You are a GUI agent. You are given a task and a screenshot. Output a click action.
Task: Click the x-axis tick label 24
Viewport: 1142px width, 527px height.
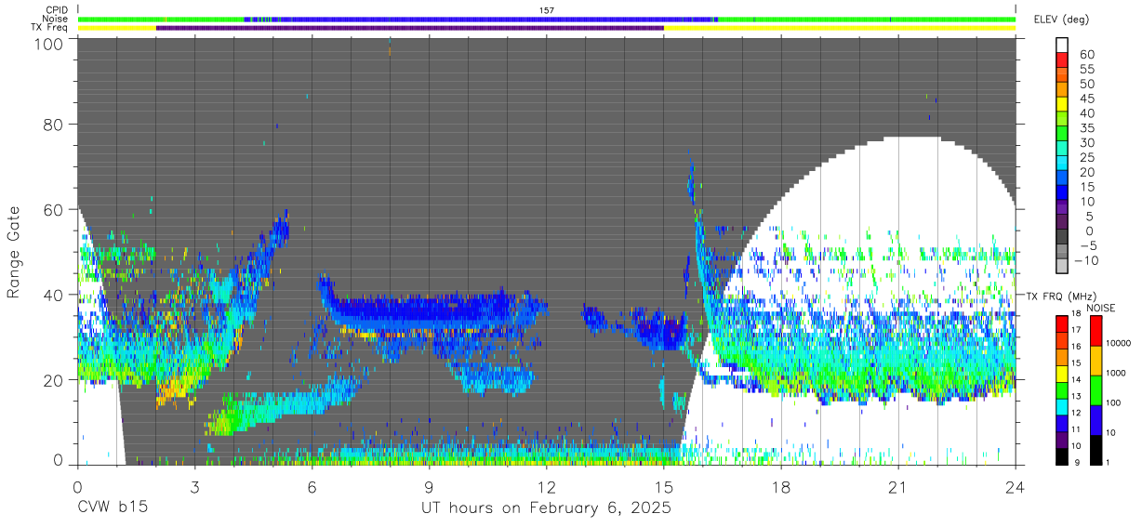click(x=1016, y=488)
